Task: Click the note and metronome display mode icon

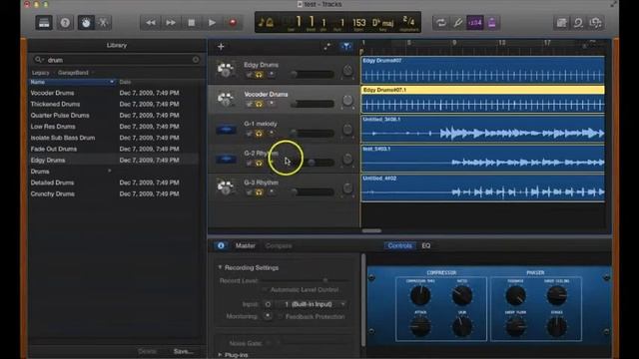Action: [x=266, y=22]
